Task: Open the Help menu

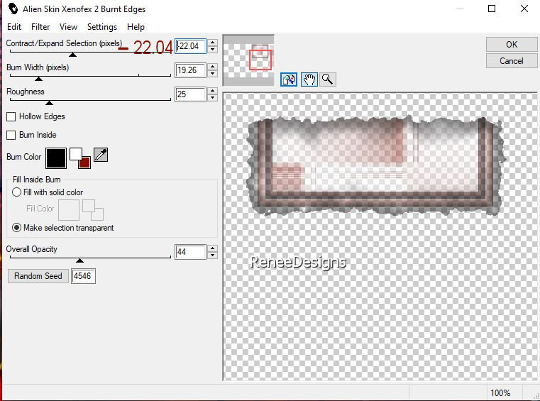Action: [x=136, y=27]
